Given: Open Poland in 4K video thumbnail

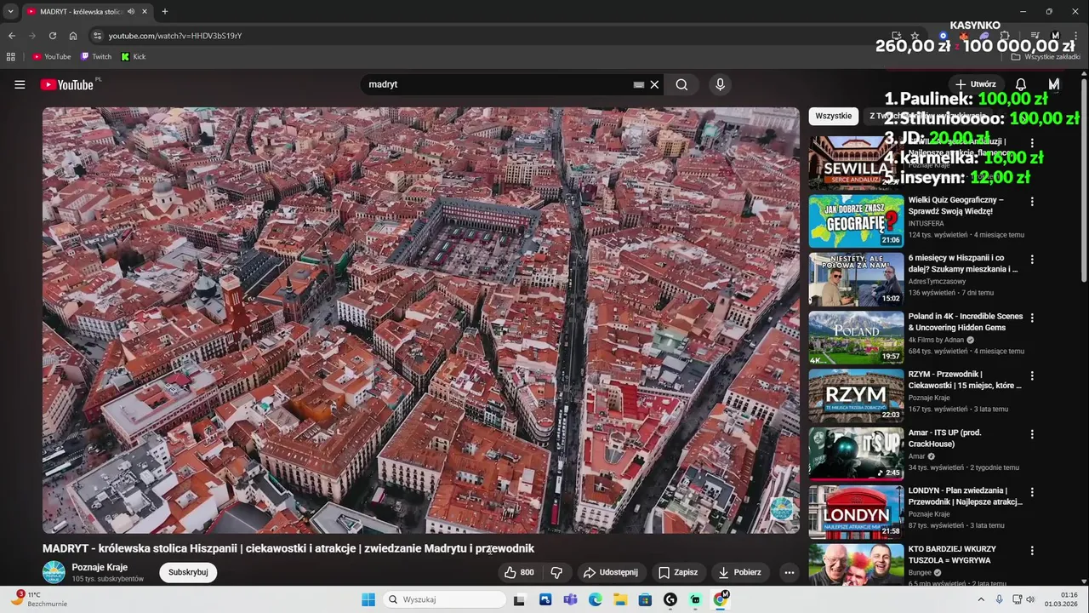Looking at the screenshot, I should click(x=856, y=337).
